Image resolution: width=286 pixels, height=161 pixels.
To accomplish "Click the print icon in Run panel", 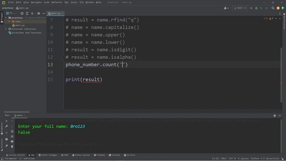I will 12,141.
